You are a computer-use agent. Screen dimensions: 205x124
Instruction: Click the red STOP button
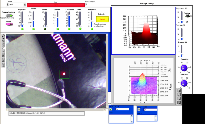55,5
